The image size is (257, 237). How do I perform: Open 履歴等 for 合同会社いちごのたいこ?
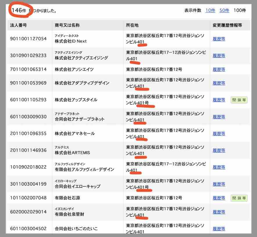218,228
